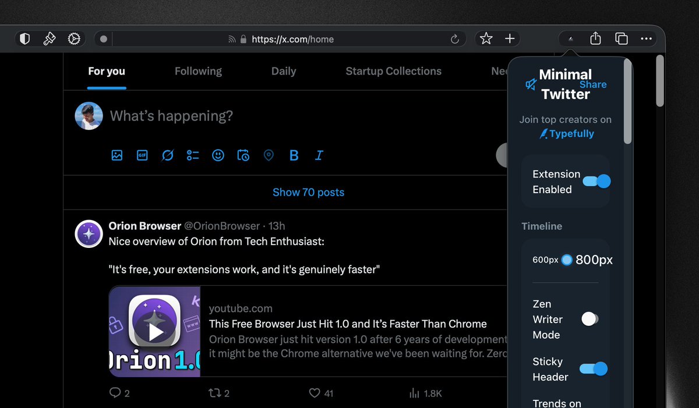View analytics of the Orion Browser post

pos(414,393)
